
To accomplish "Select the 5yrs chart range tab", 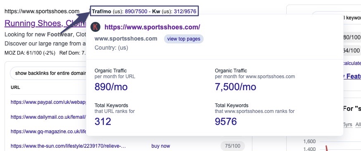I will (348, 125).
